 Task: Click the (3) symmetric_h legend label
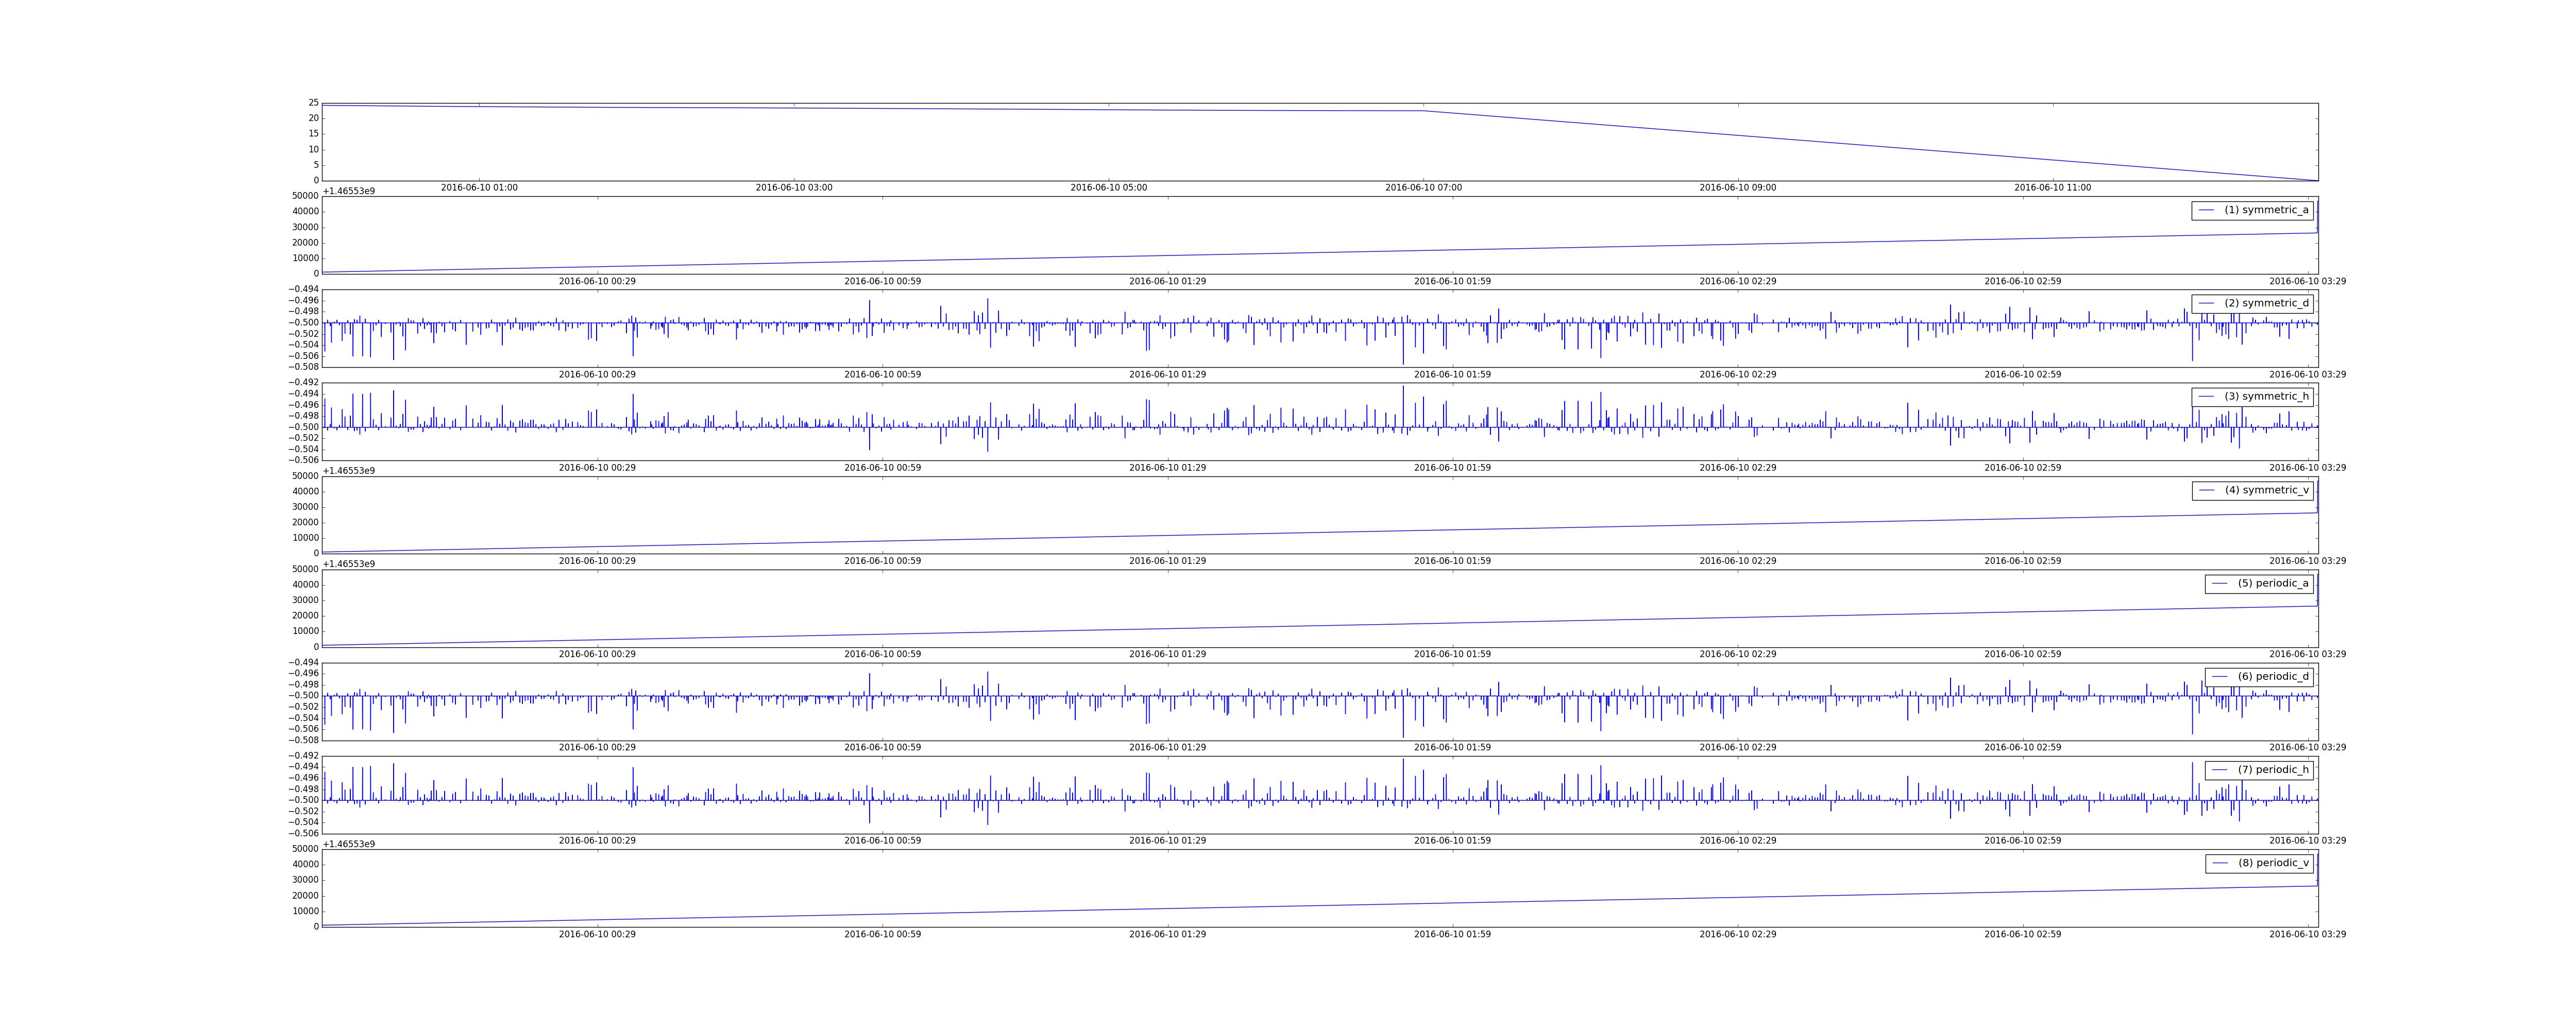(x=2265, y=396)
